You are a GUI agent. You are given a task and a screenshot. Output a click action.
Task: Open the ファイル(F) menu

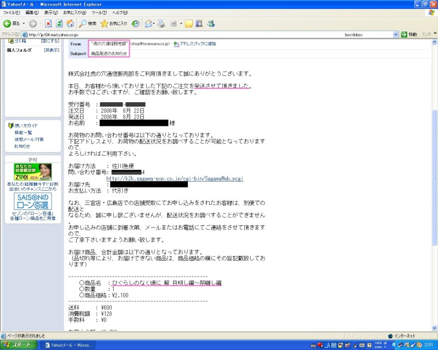(11, 13)
